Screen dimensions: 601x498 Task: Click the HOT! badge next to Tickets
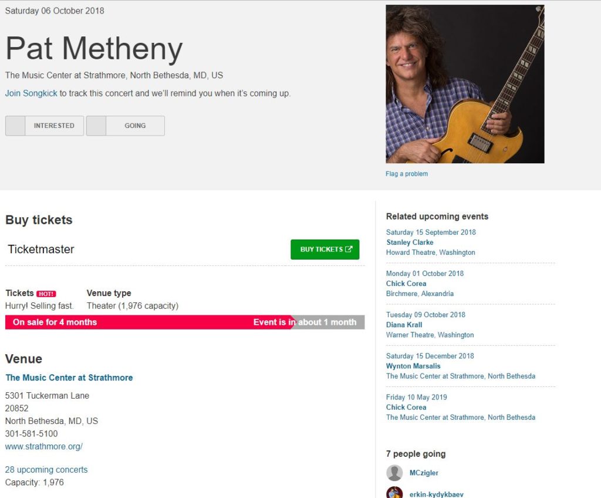pos(48,293)
